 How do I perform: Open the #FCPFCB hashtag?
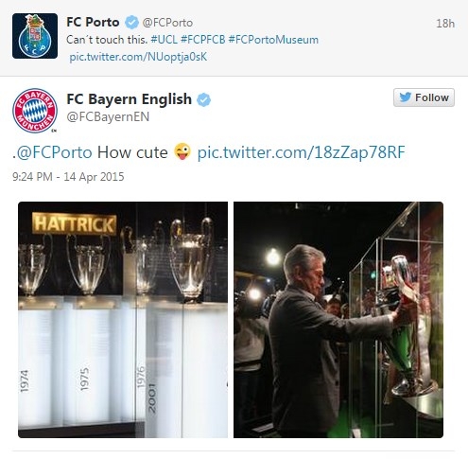[x=203, y=40]
